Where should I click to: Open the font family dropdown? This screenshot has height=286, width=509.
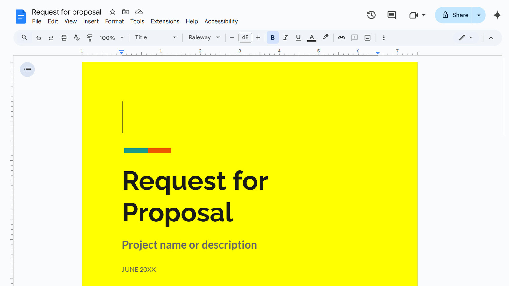pyautogui.click(x=203, y=37)
